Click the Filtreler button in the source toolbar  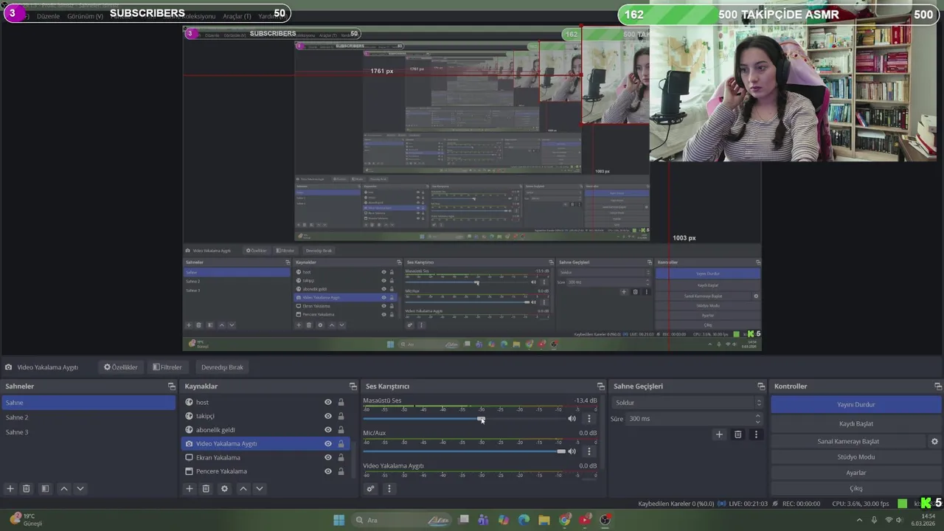pos(167,367)
